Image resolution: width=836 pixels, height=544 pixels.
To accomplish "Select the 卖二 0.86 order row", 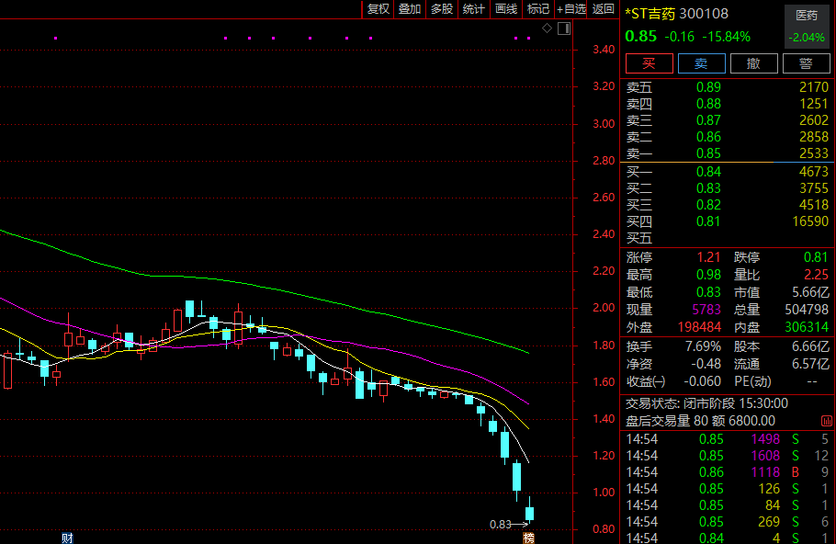I will click(728, 137).
